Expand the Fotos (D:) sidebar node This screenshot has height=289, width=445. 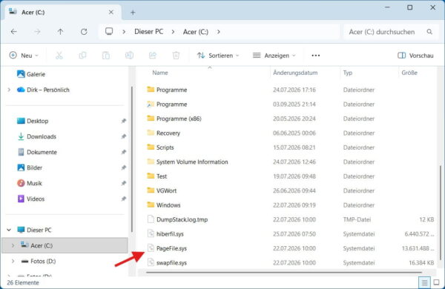[13, 261]
